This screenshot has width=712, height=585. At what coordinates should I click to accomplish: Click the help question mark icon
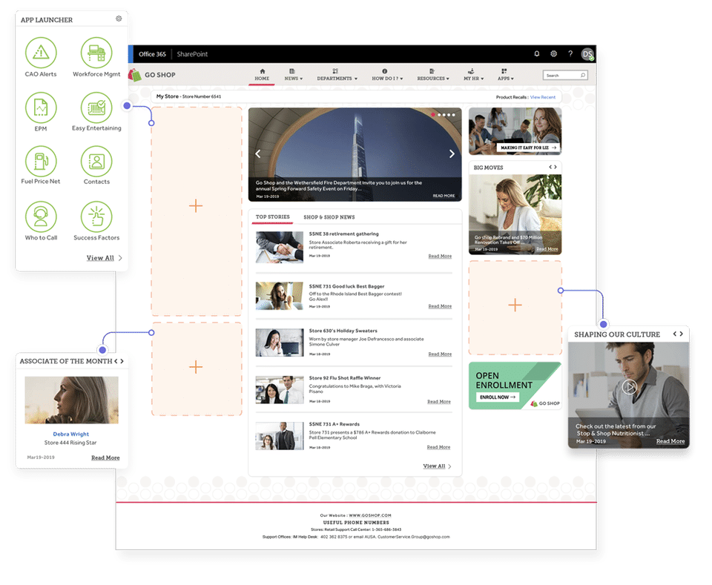(x=570, y=53)
